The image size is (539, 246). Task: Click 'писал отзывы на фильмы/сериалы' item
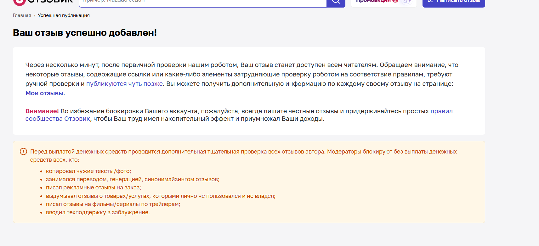[x=113, y=204]
